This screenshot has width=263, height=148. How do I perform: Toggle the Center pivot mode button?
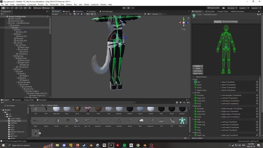coord(37,8)
